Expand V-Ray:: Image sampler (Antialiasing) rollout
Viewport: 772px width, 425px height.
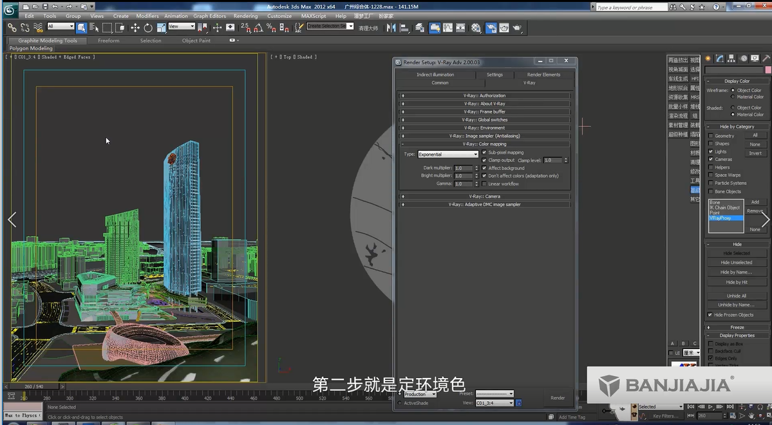pos(484,136)
